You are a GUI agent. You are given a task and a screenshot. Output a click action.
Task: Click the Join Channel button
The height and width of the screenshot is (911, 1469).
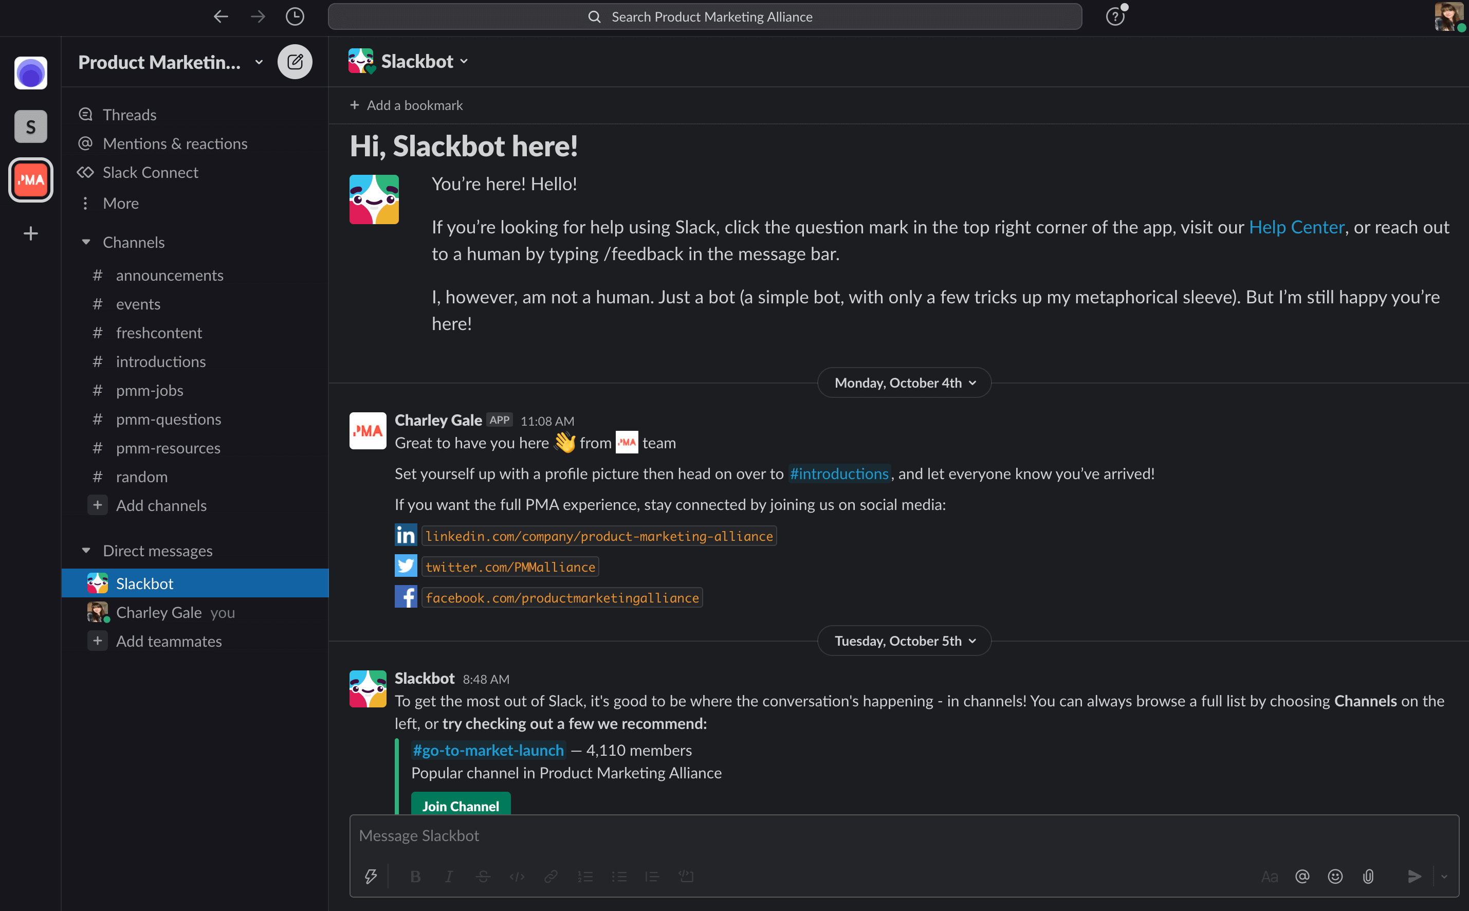(460, 806)
